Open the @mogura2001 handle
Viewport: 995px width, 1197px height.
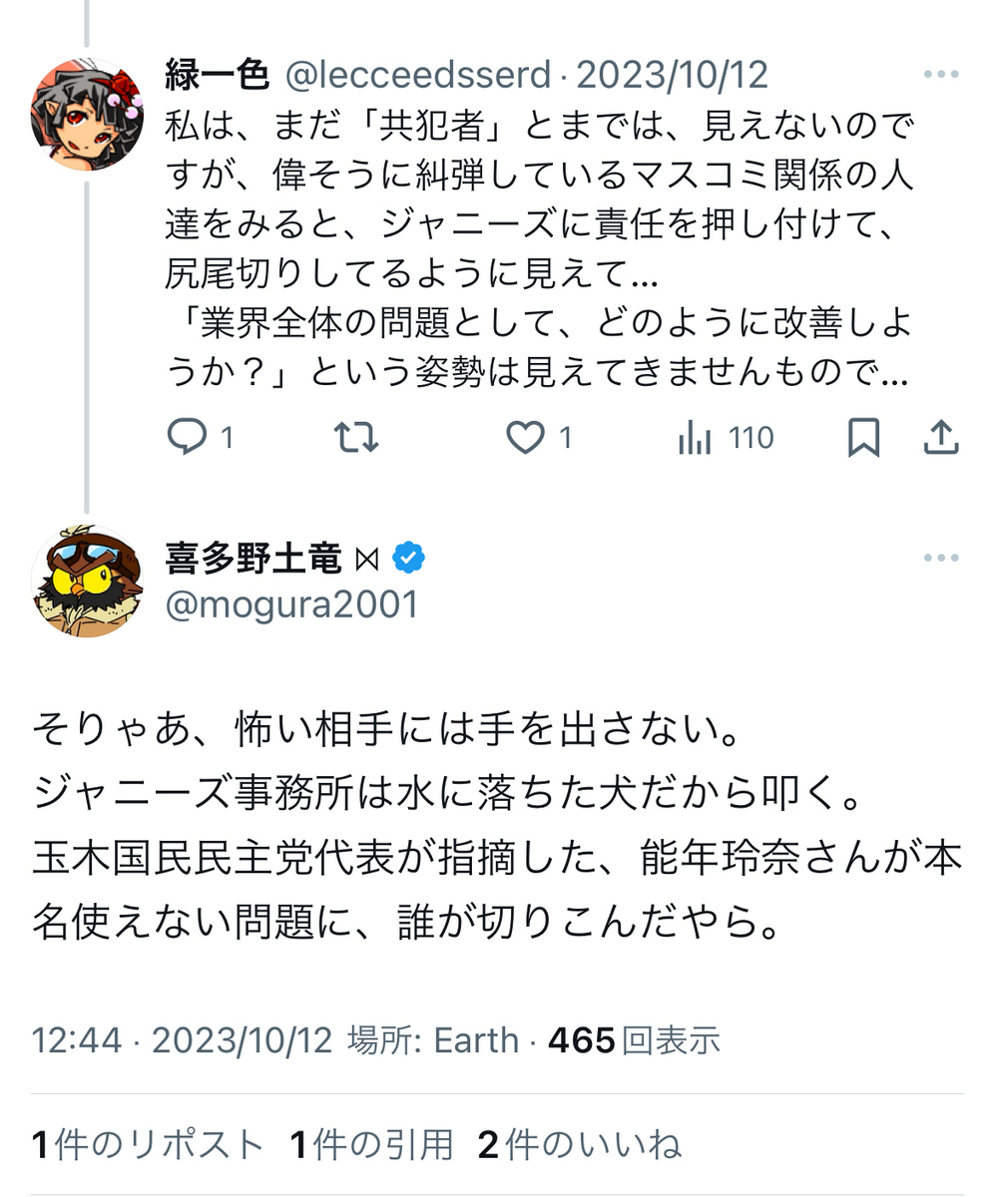pyautogui.click(x=290, y=605)
